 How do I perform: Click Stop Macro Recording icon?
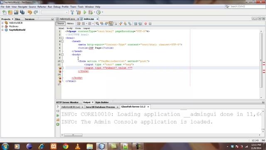pos(150,24)
